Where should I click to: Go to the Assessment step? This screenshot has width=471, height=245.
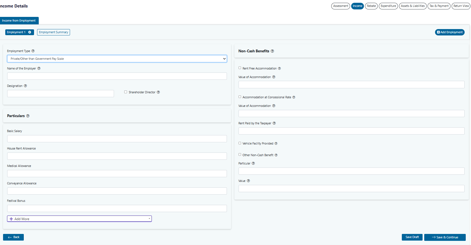(x=341, y=6)
